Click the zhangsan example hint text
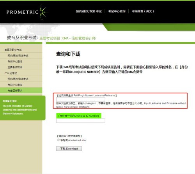The height and width of the screenshot is (174, 195). point(121,105)
